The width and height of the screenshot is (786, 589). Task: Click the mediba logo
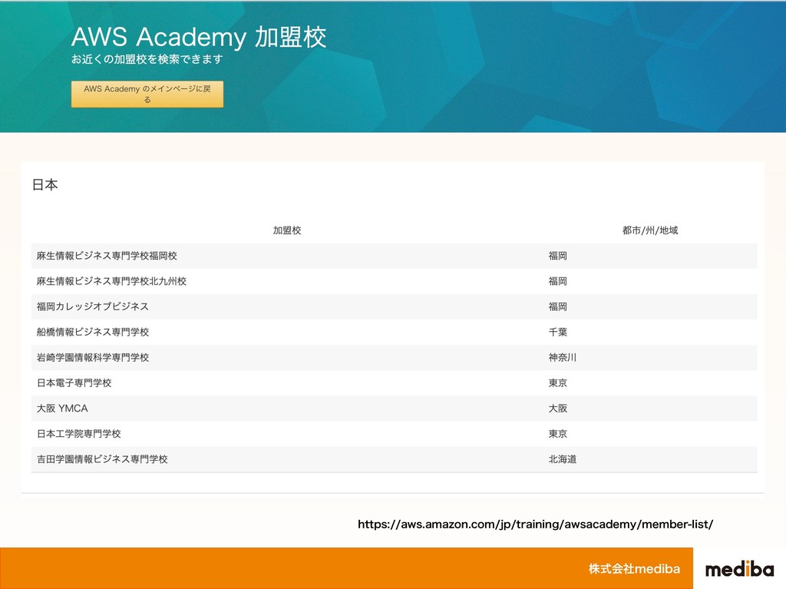tap(739, 569)
